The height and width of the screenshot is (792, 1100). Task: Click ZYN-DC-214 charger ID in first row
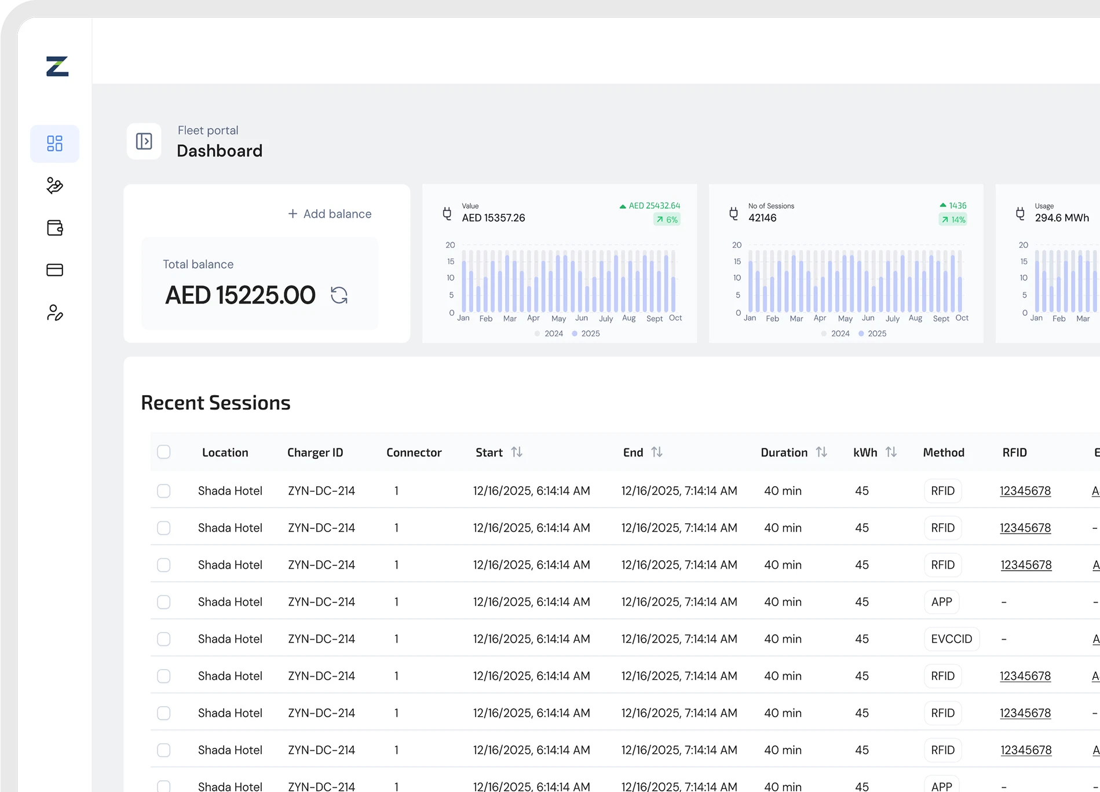[321, 491]
